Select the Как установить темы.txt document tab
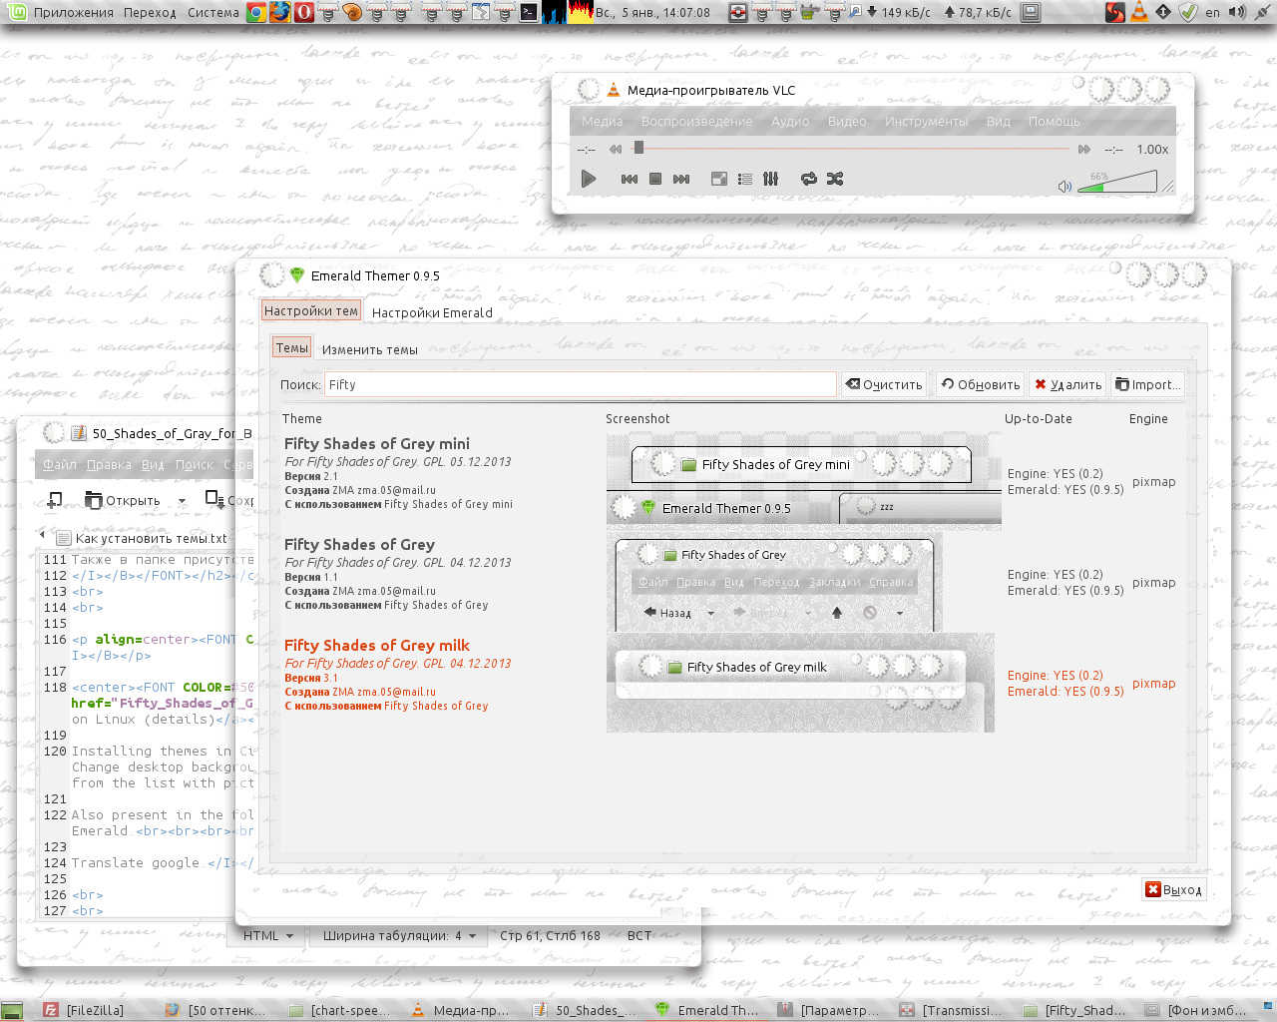Viewport: 1277px width, 1022px height. (x=142, y=538)
